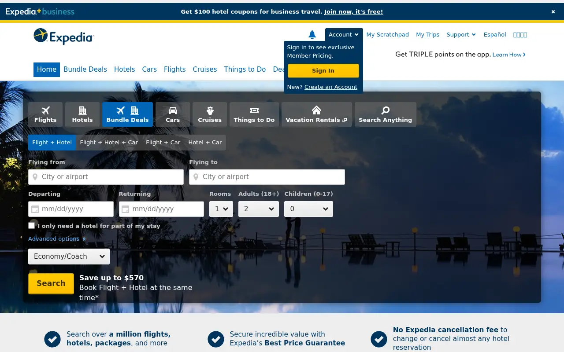
Task: Open the Vacation Rentals house icon tab
Action: tap(316, 110)
